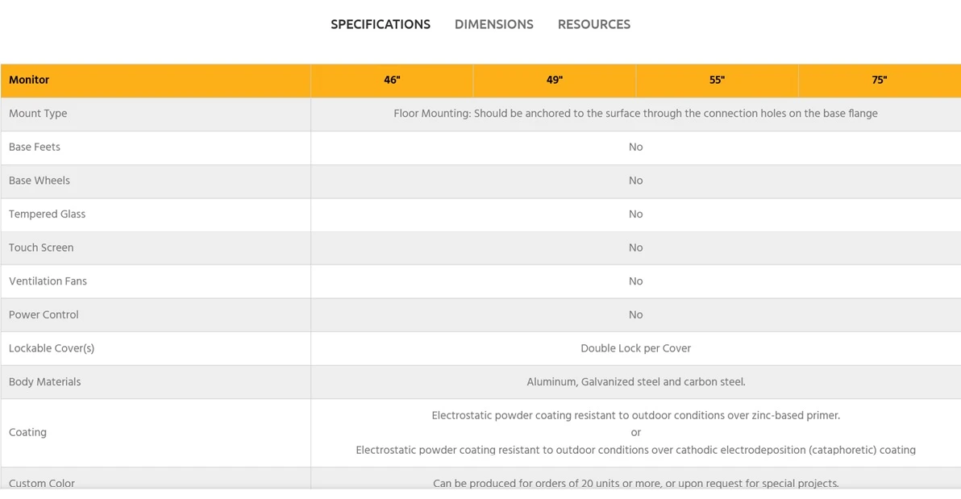Click the Lockable Cover(s) row label
Image resolution: width=961 pixels, height=499 pixels.
pos(52,348)
